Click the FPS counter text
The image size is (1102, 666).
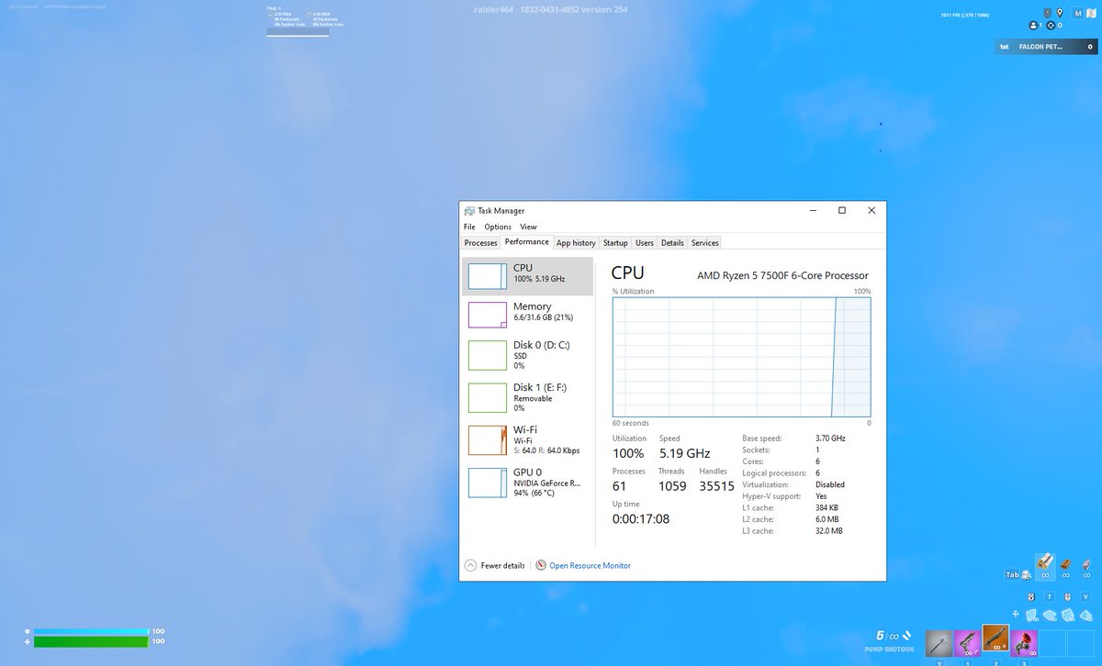(x=965, y=16)
